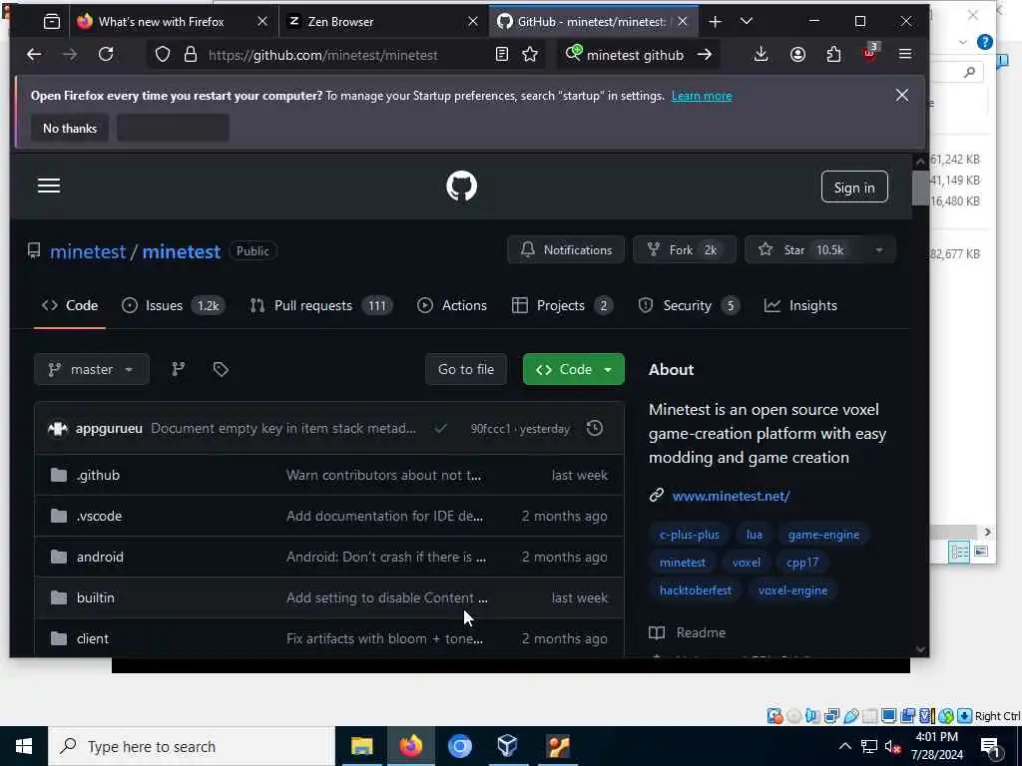Open the Issues tab
Viewport: 1022px width, 766px height.
(x=174, y=305)
